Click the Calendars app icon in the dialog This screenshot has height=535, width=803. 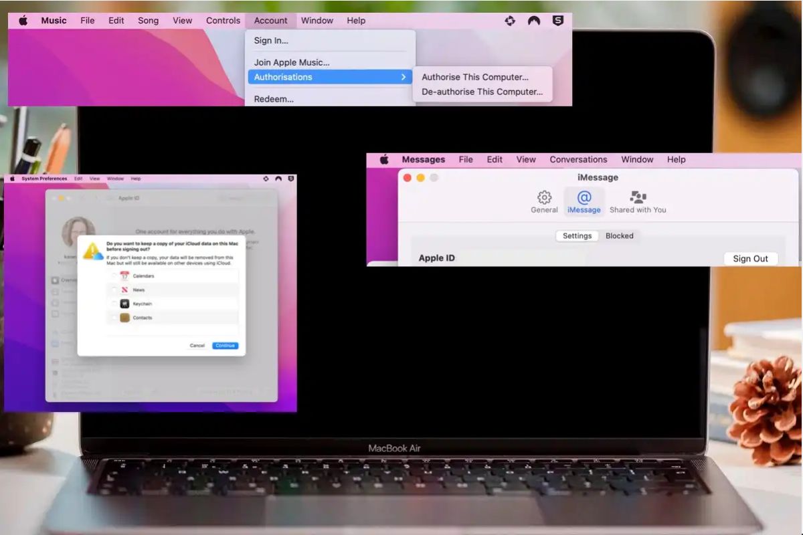(124, 275)
